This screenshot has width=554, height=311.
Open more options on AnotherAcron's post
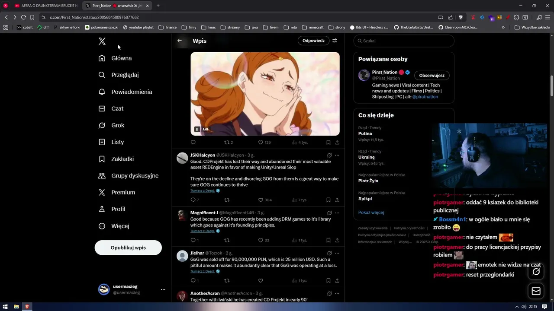pos(337,293)
